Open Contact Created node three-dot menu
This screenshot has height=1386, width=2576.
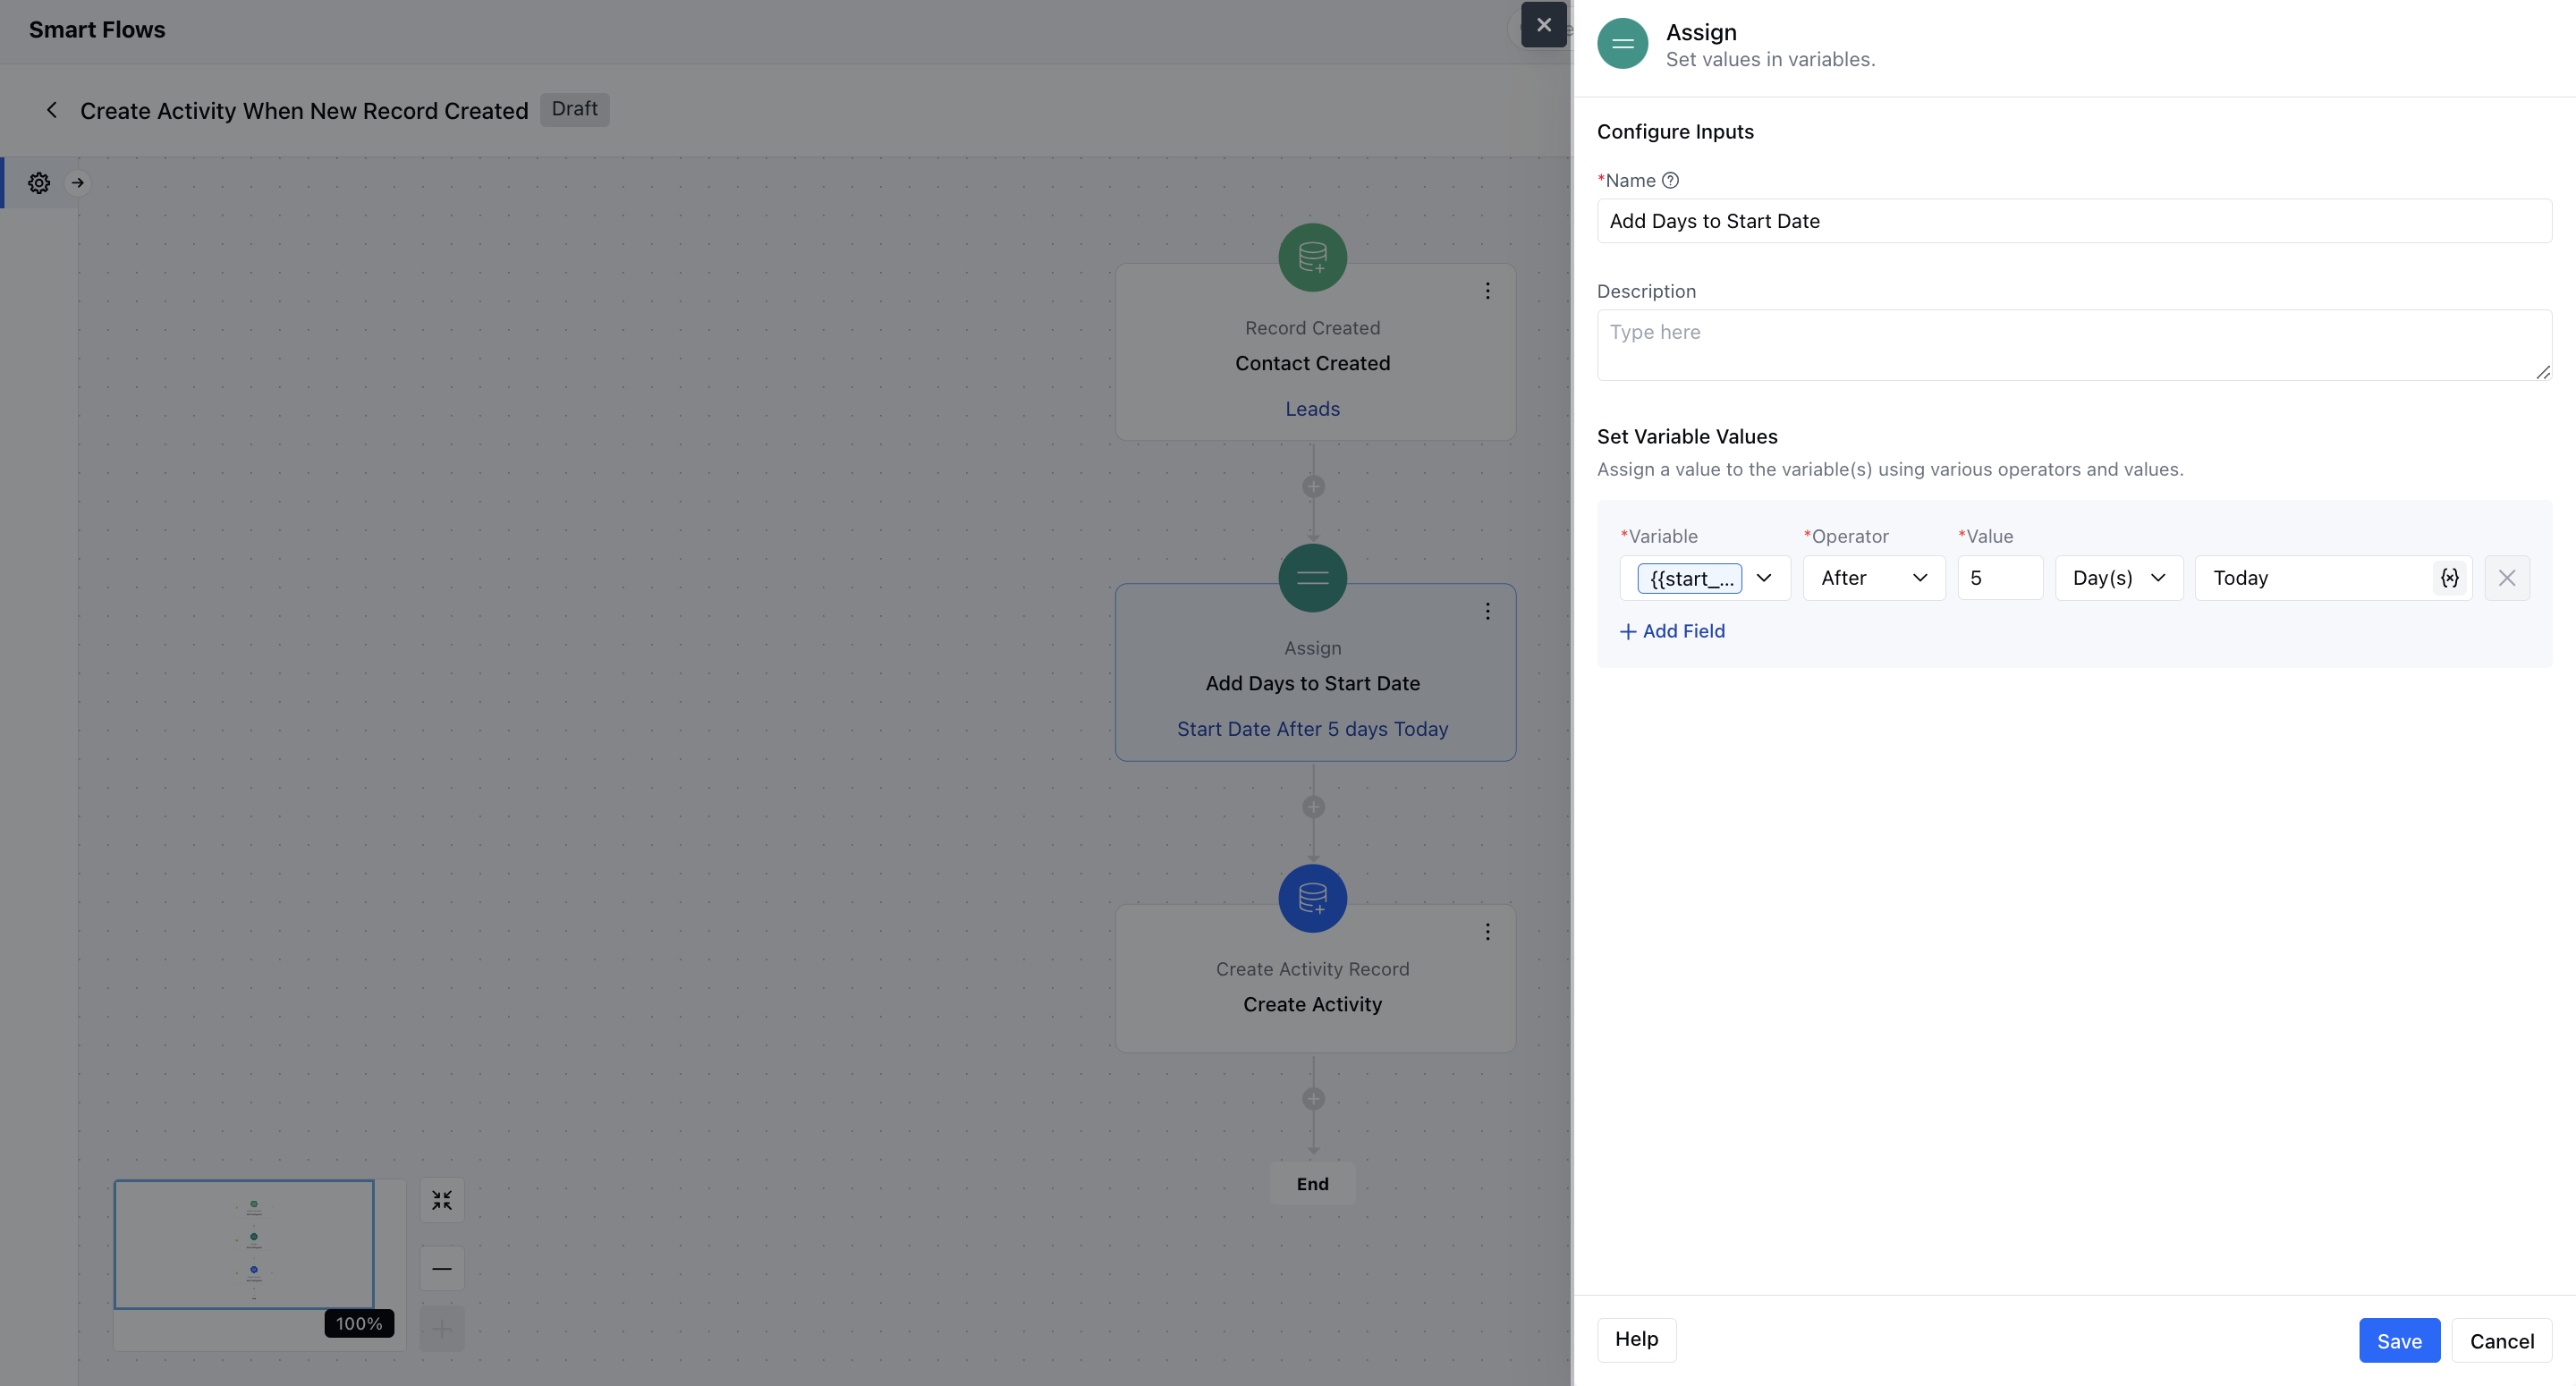point(1487,291)
